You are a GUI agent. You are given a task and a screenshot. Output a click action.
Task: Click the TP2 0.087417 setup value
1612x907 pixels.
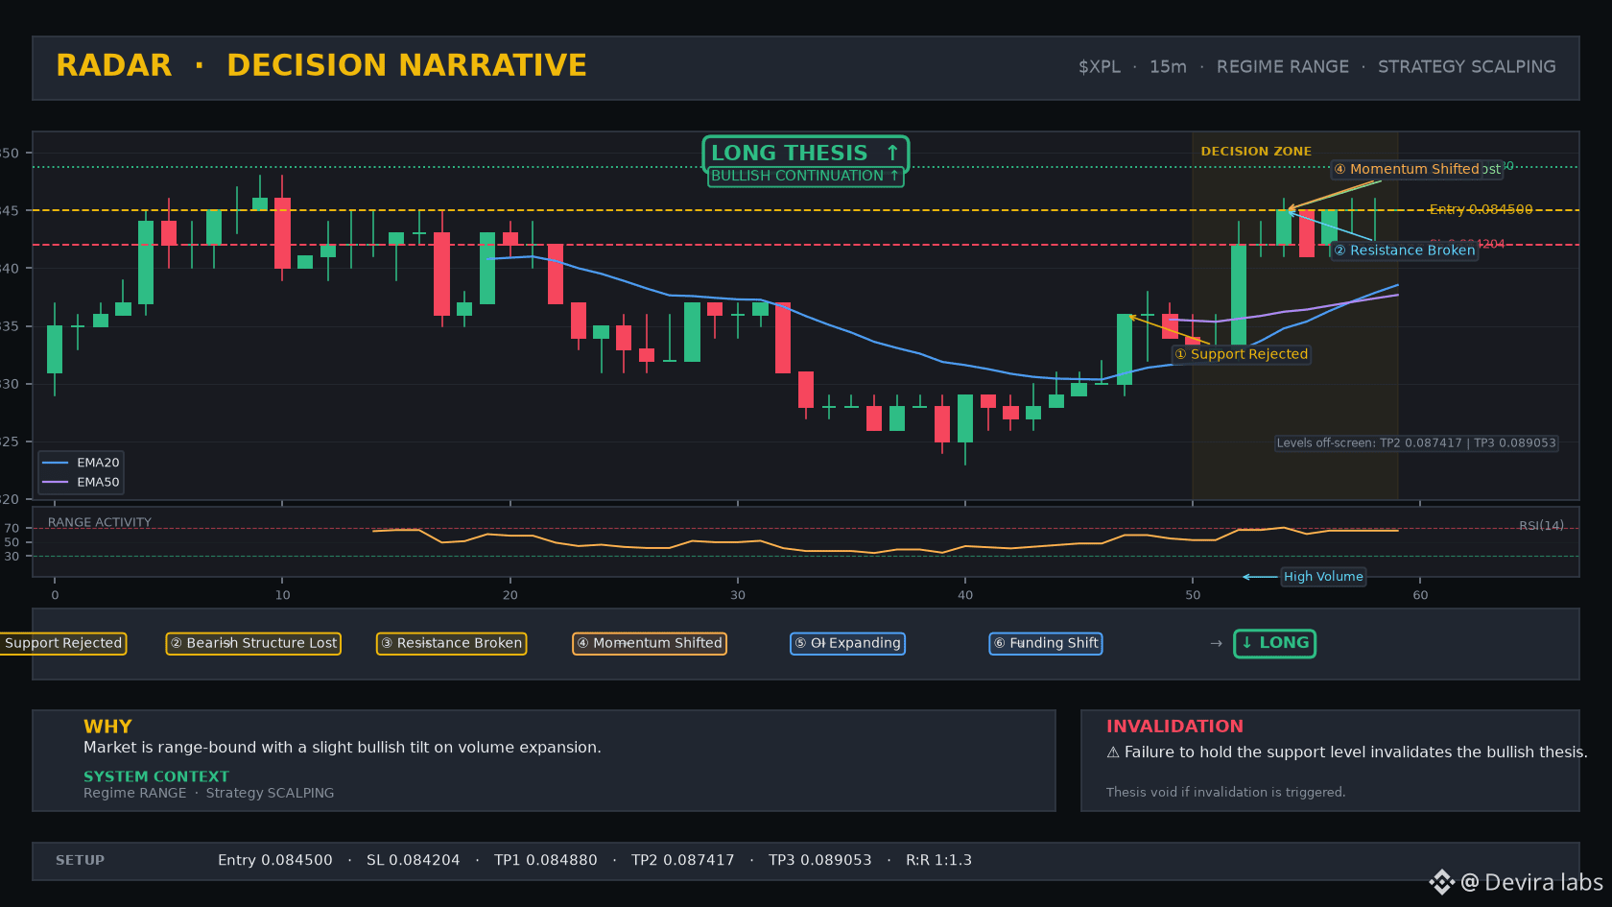pos(683,860)
